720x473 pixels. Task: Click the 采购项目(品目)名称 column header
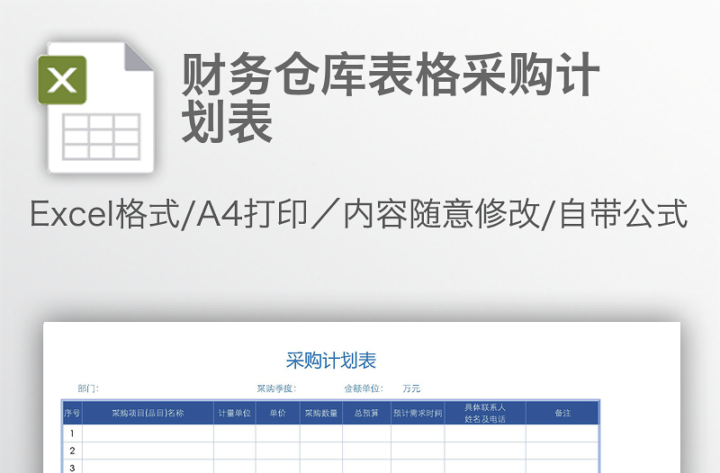coord(148,413)
